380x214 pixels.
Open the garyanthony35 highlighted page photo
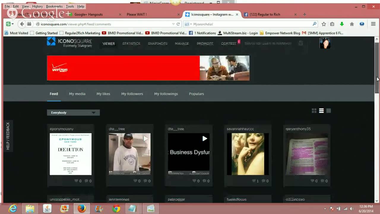tap(307, 154)
